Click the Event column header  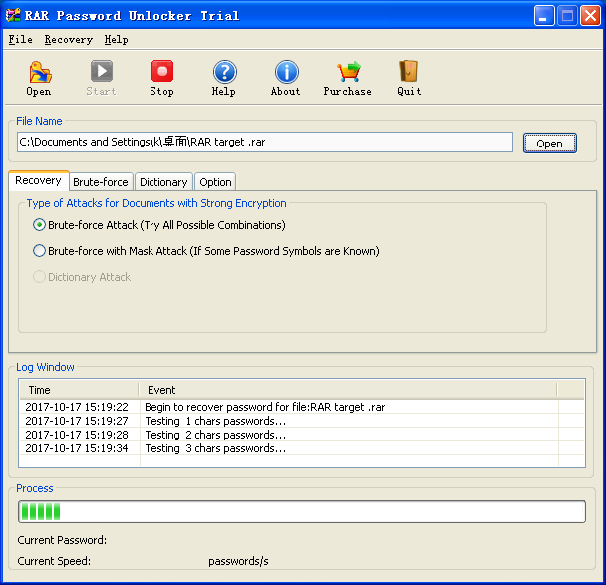[348, 390]
